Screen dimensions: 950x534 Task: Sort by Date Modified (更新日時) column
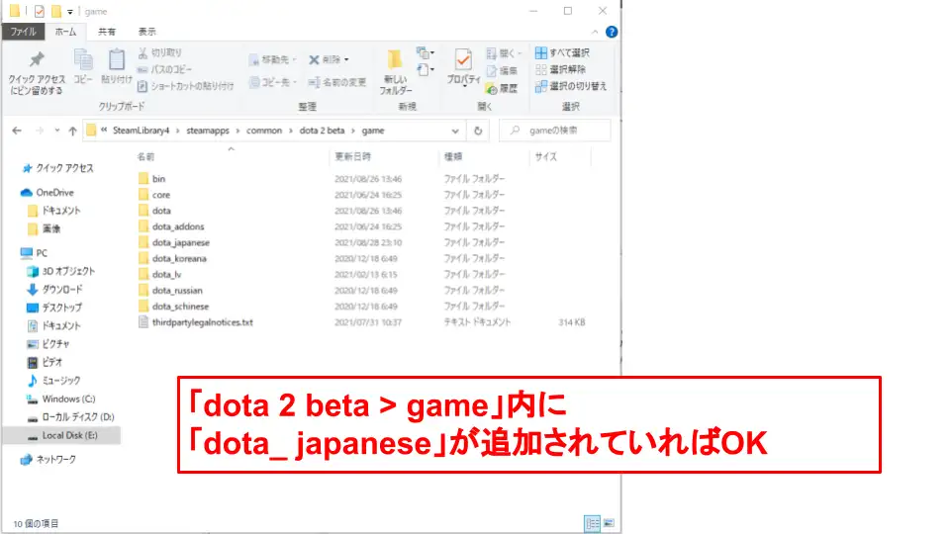point(352,157)
